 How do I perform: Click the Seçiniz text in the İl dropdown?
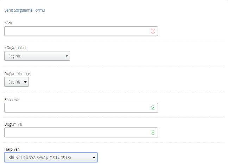tap(15, 56)
